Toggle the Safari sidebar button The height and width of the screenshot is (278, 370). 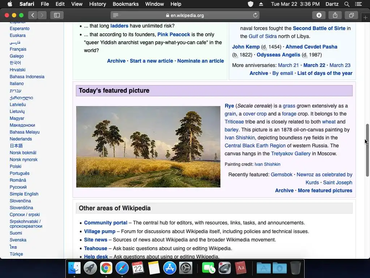click(x=57, y=15)
